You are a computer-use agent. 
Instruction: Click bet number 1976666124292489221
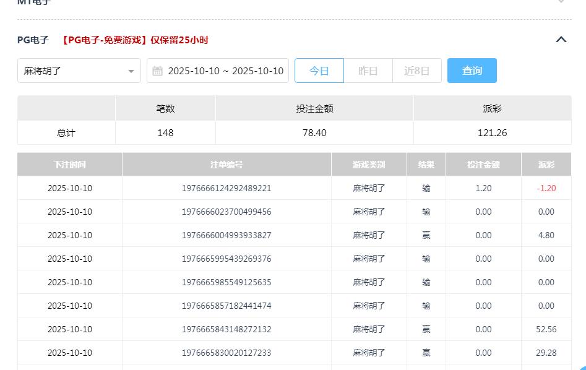(226, 188)
